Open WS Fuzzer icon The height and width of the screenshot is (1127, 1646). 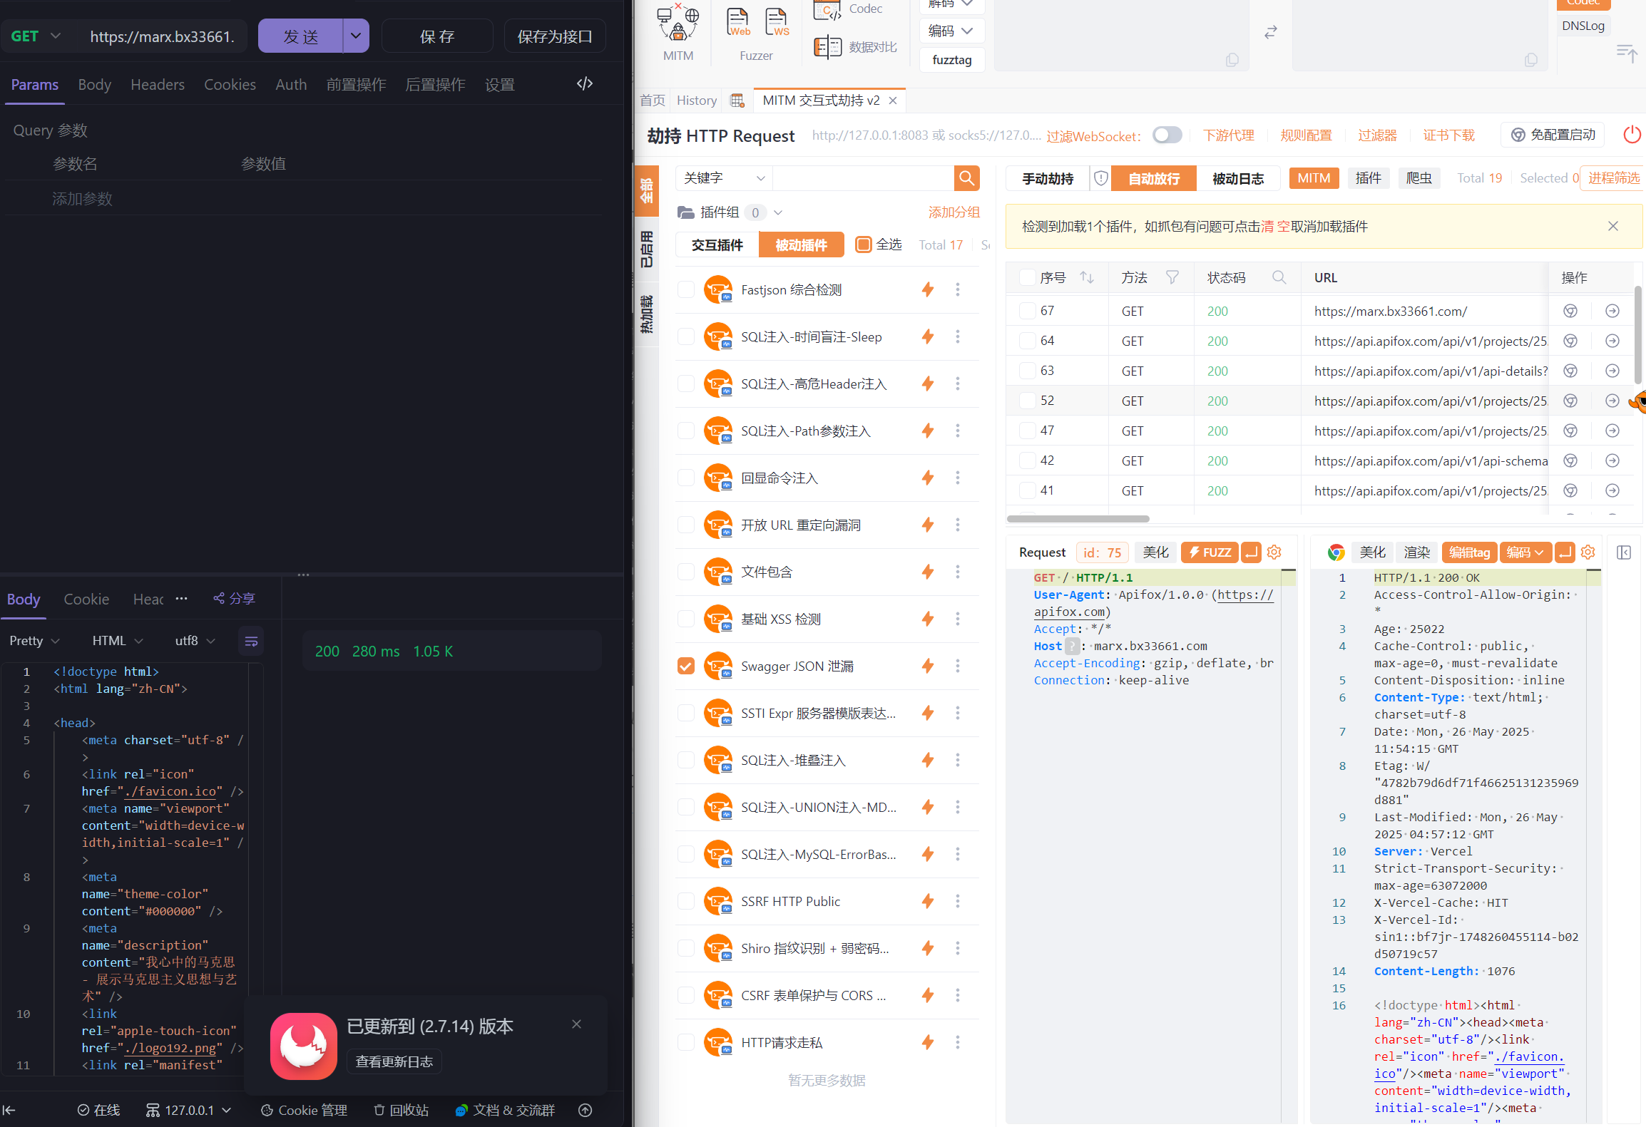pyautogui.click(x=777, y=23)
